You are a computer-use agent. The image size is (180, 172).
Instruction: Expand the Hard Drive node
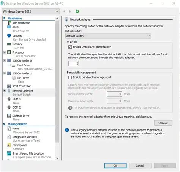pos(9,65)
